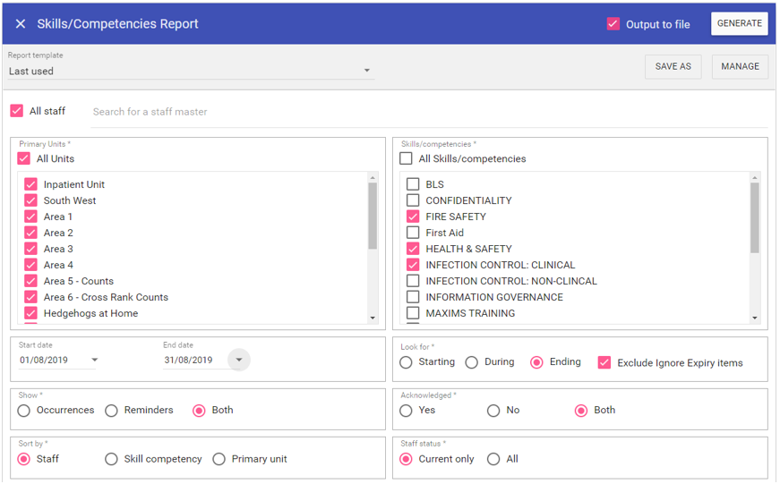Screen dimensions: 780x484
Task: Close the Skills/Competencies Report dialog
Action: (x=21, y=24)
